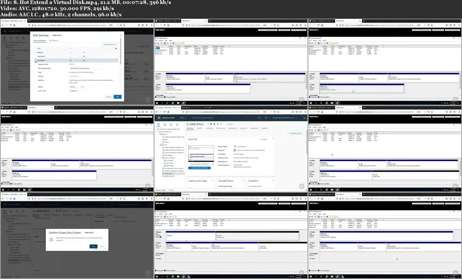Click the take snapshot icon beside WEB-WIN-2 title

coord(221,124)
